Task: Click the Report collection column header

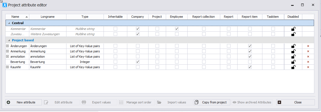Action: coord(203,17)
